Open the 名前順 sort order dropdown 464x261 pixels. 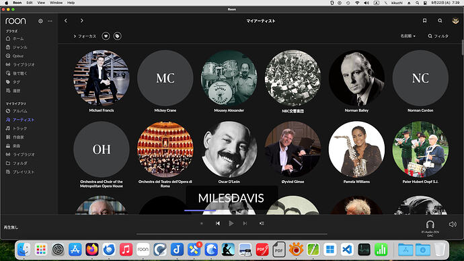tap(408, 36)
